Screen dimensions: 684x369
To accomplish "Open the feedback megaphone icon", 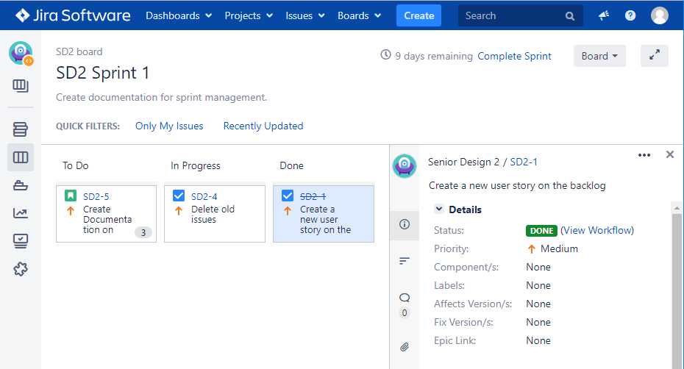I will click(604, 15).
